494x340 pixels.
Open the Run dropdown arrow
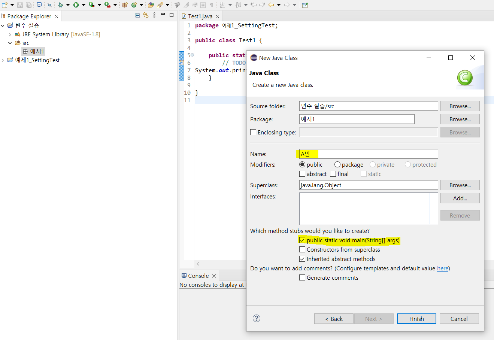pyautogui.click(x=84, y=5)
